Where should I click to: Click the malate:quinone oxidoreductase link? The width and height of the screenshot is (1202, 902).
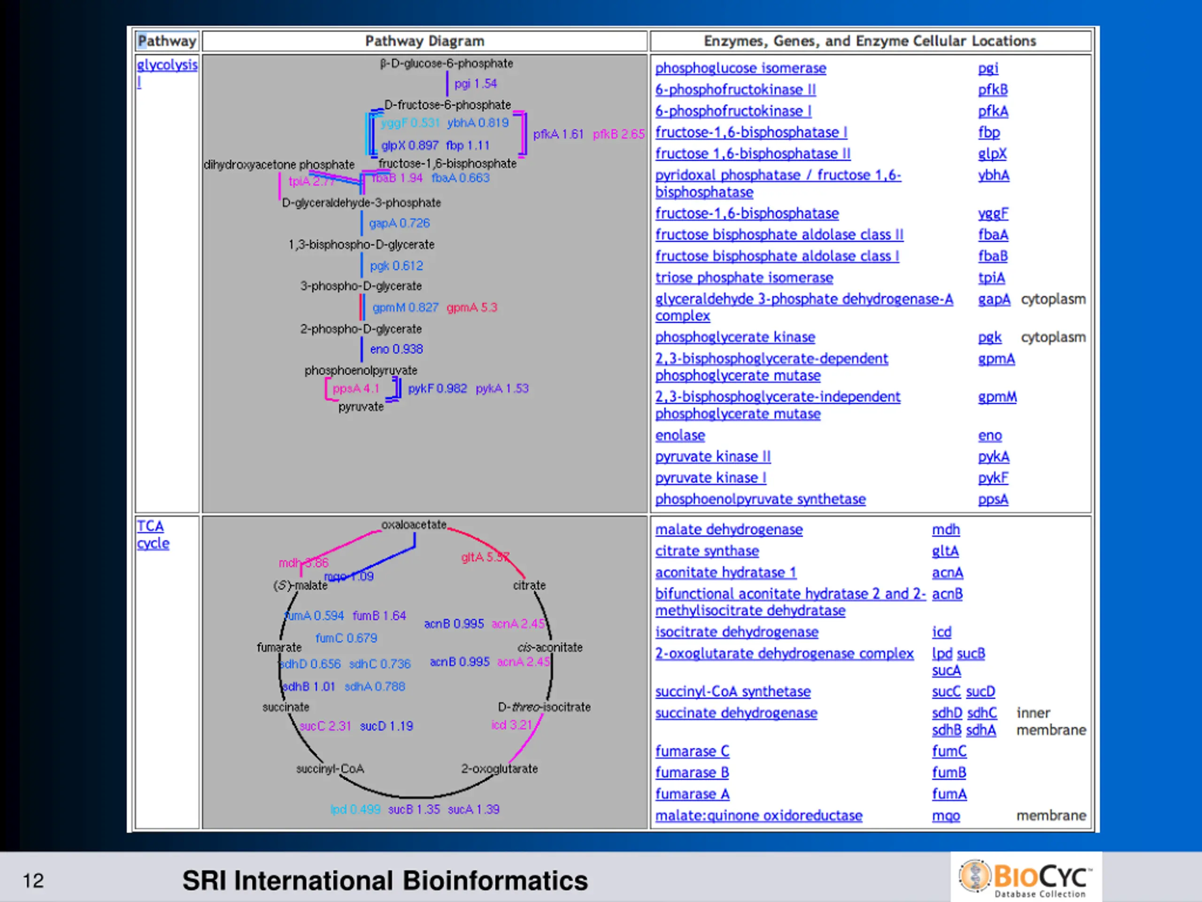click(x=759, y=816)
